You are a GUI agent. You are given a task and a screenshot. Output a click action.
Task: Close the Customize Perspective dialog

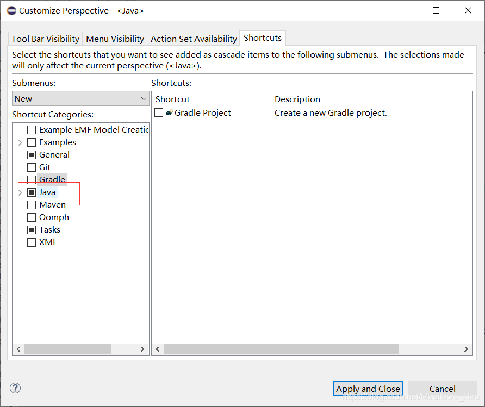coord(468,10)
